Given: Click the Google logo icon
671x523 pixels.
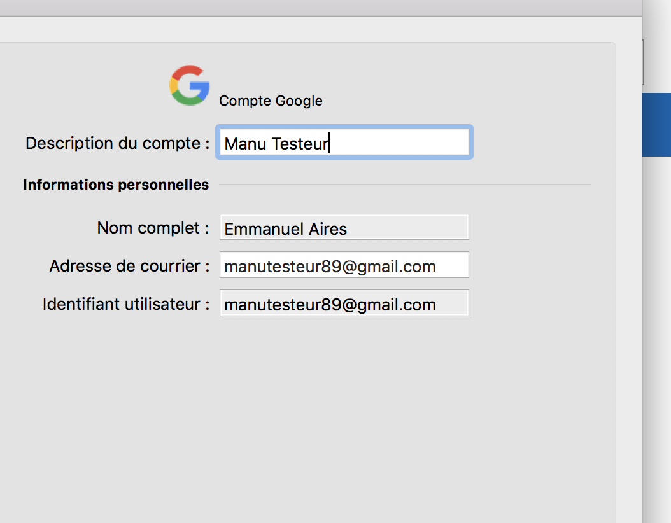Looking at the screenshot, I should click(190, 85).
